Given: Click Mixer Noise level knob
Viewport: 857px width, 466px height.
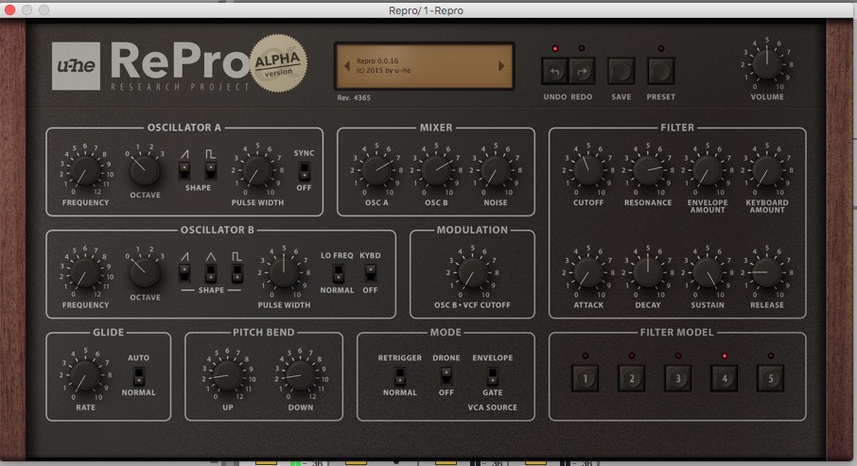Looking at the screenshot, I should (495, 170).
